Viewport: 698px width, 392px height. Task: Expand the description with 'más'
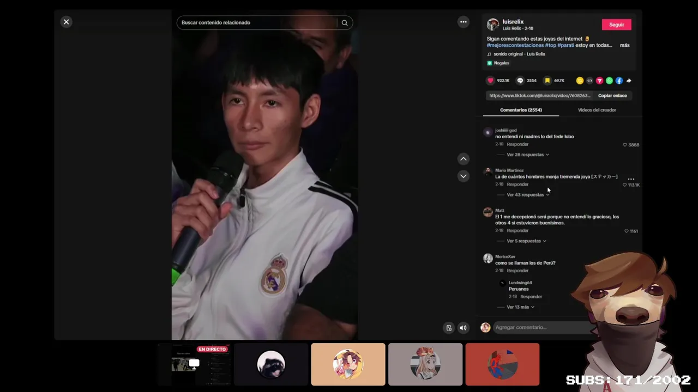click(x=624, y=45)
